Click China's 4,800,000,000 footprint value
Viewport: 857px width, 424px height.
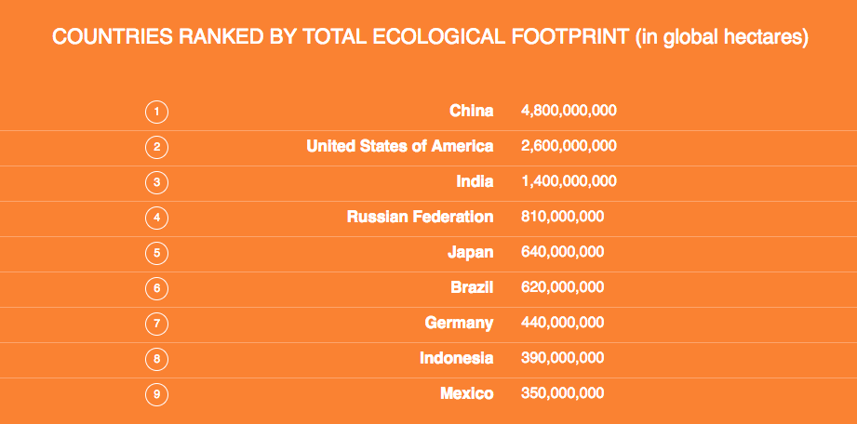pos(569,112)
